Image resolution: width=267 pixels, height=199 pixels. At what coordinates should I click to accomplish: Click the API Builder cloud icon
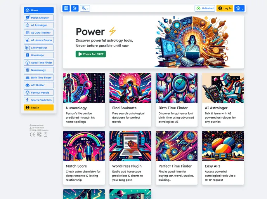point(28,85)
